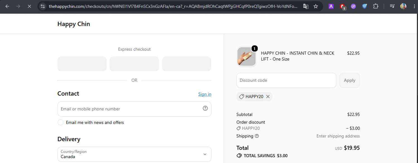The width and height of the screenshot is (418, 163).
Task: Open the translate page icon
Action: pos(306,6)
